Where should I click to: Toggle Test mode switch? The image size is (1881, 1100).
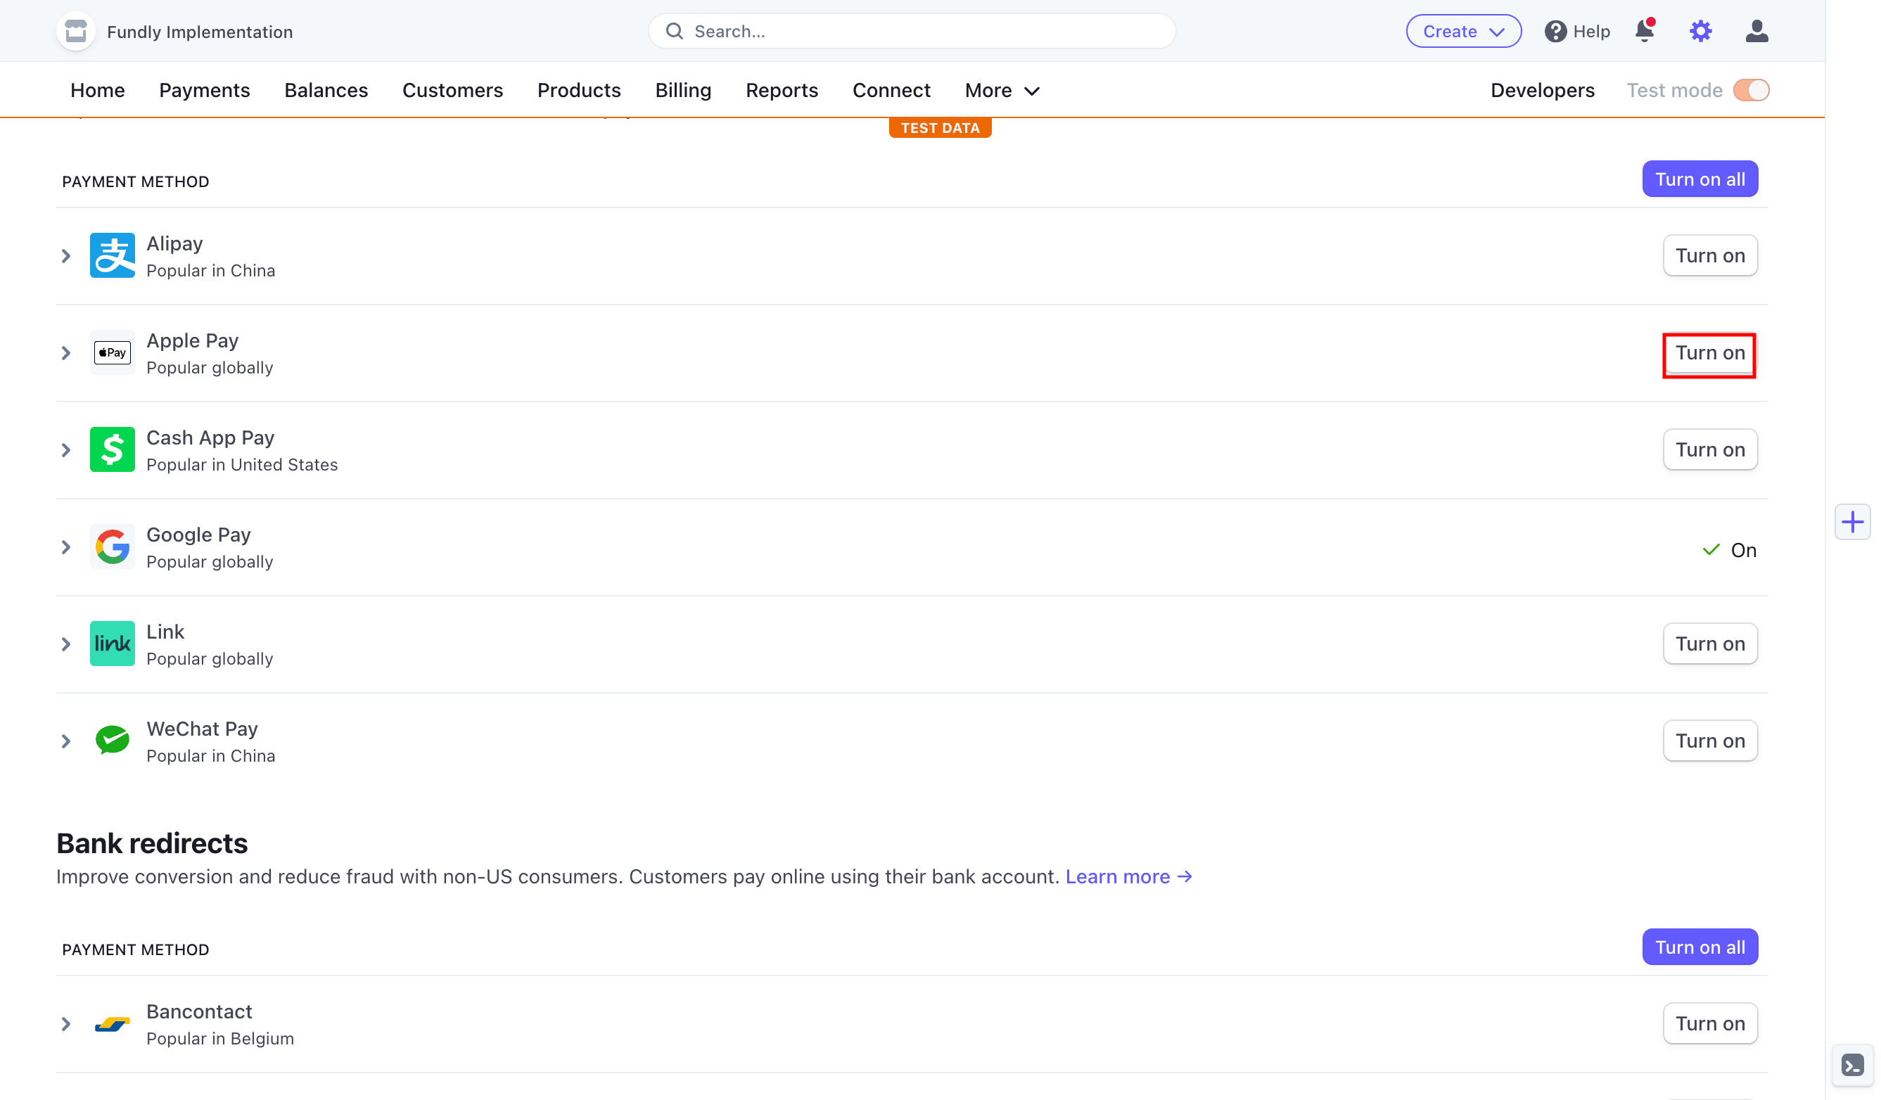[1750, 90]
